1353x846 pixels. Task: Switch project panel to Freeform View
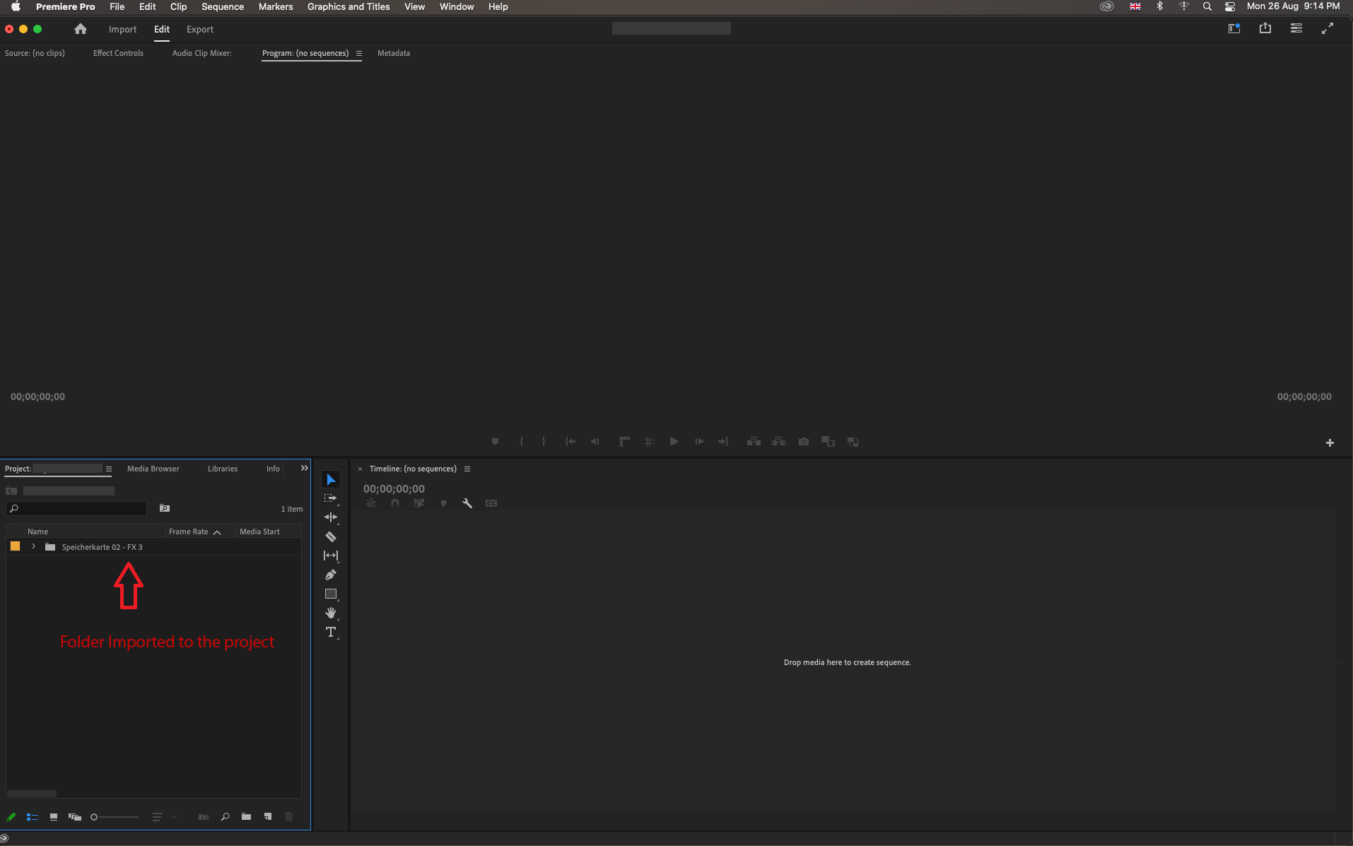pyautogui.click(x=75, y=817)
